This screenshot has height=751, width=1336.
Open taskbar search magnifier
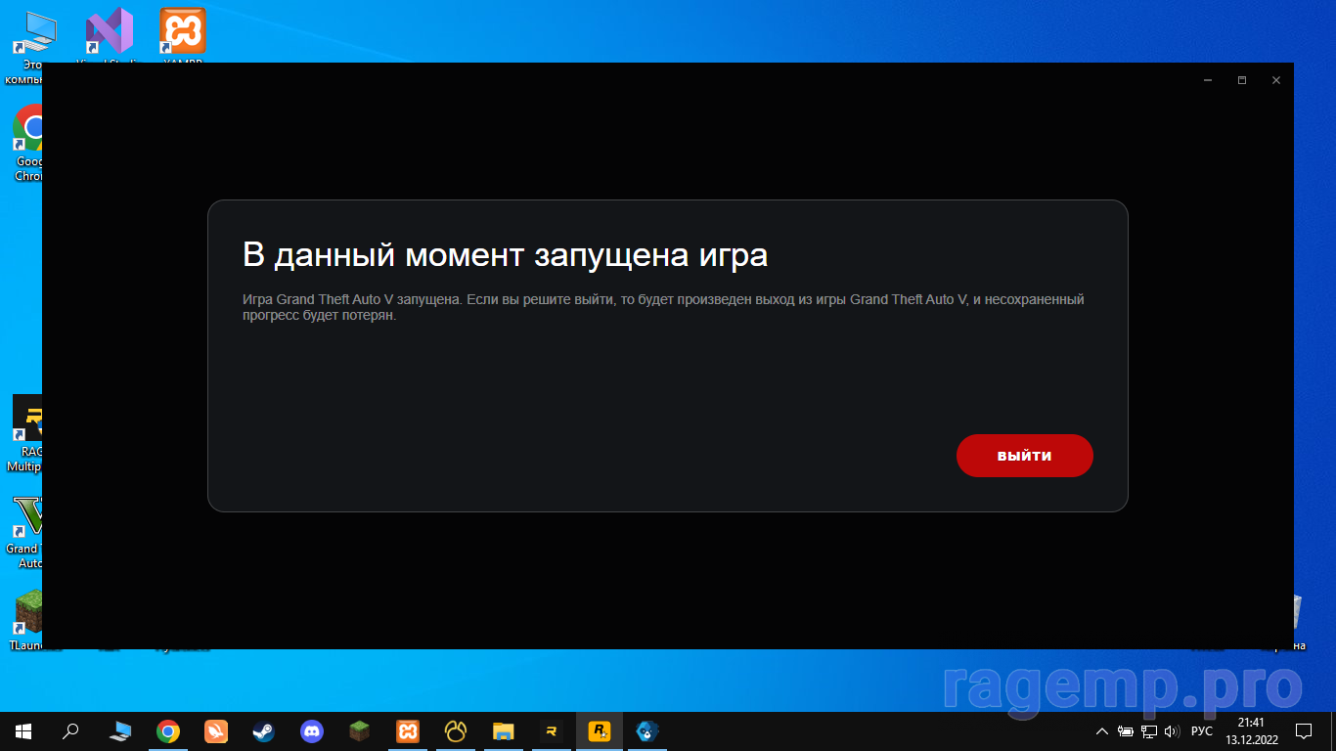(x=70, y=730)
